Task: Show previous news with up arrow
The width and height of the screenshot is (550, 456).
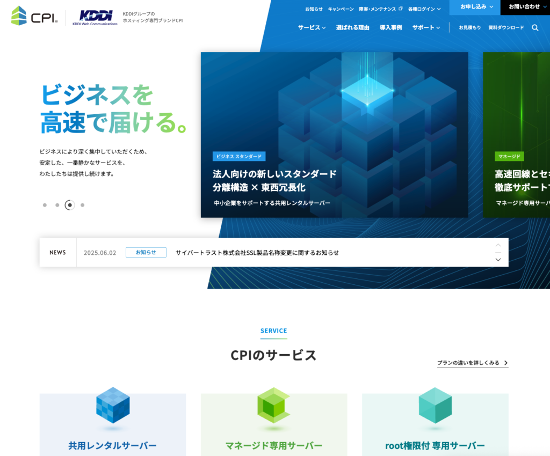Action: coord(498,245)
